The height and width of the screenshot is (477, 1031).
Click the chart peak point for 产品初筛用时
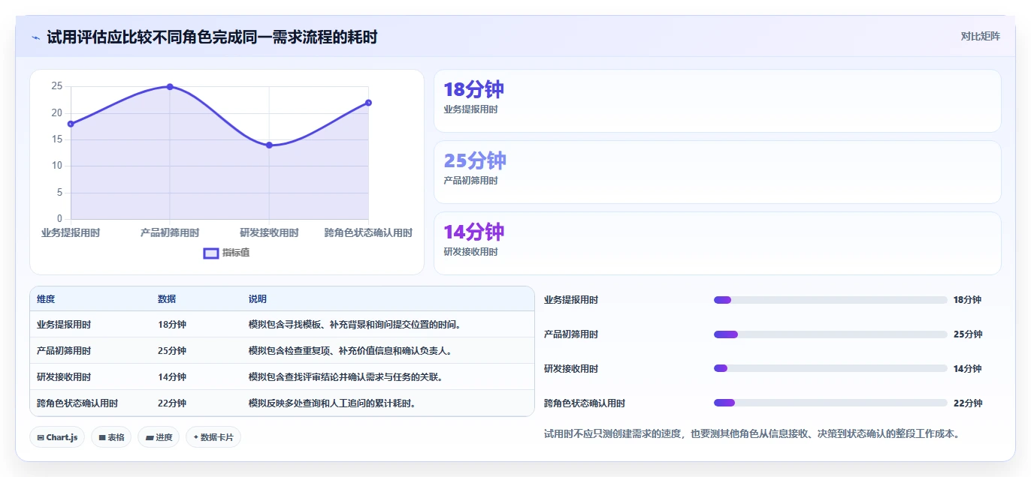click(x=170, y=87)
